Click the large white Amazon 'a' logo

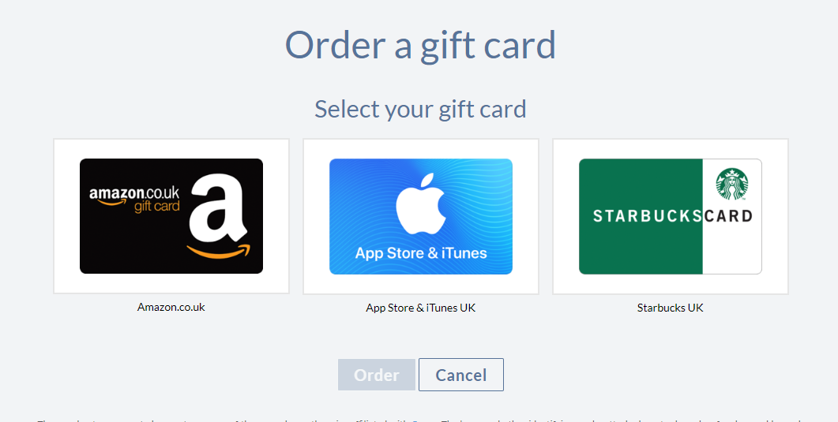218,209
